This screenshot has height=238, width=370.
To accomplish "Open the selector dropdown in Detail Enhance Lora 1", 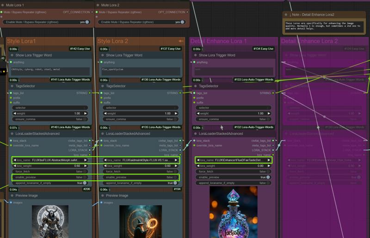I will pos(234,108).
